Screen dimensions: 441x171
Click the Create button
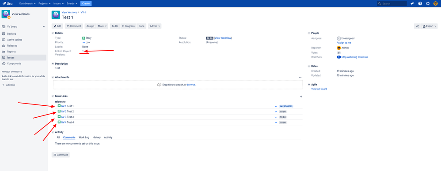86,4
